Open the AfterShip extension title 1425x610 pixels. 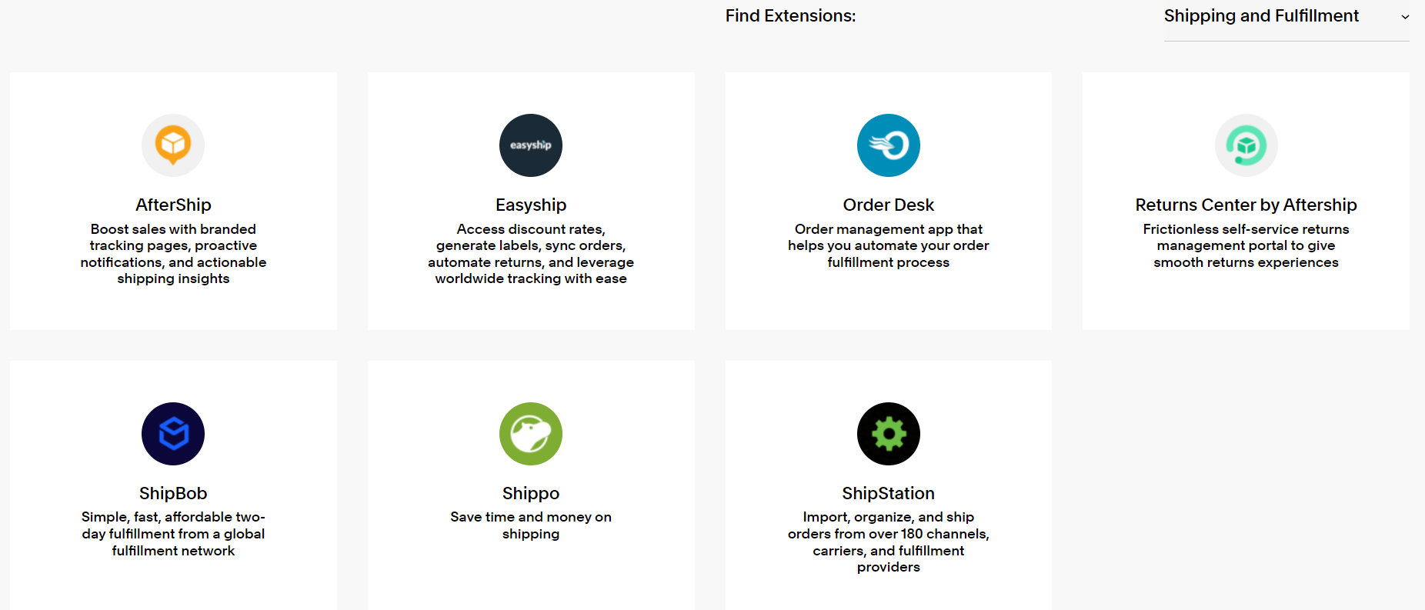[x=173, y=205]
